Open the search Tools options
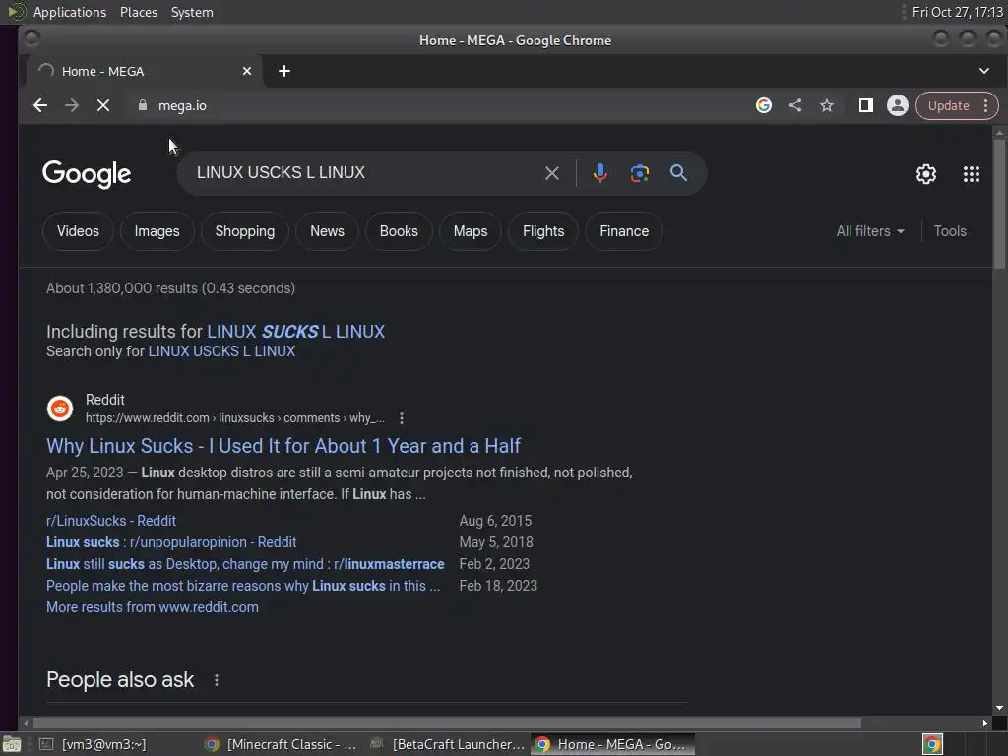 (x=950, y=231)
